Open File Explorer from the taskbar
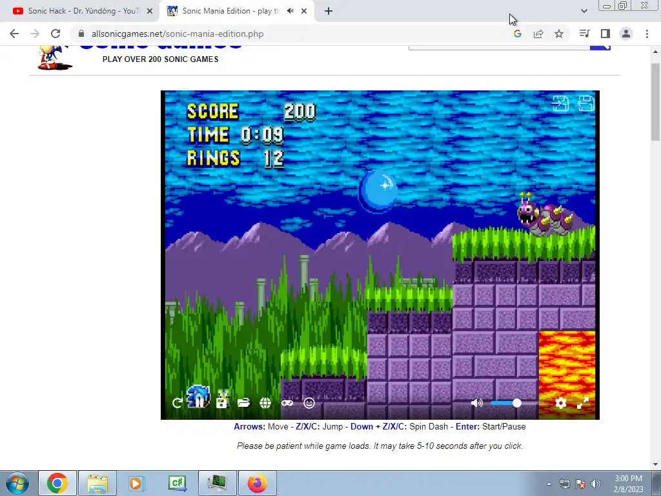This screenshot has width=661, height=496. coord(97,483)
